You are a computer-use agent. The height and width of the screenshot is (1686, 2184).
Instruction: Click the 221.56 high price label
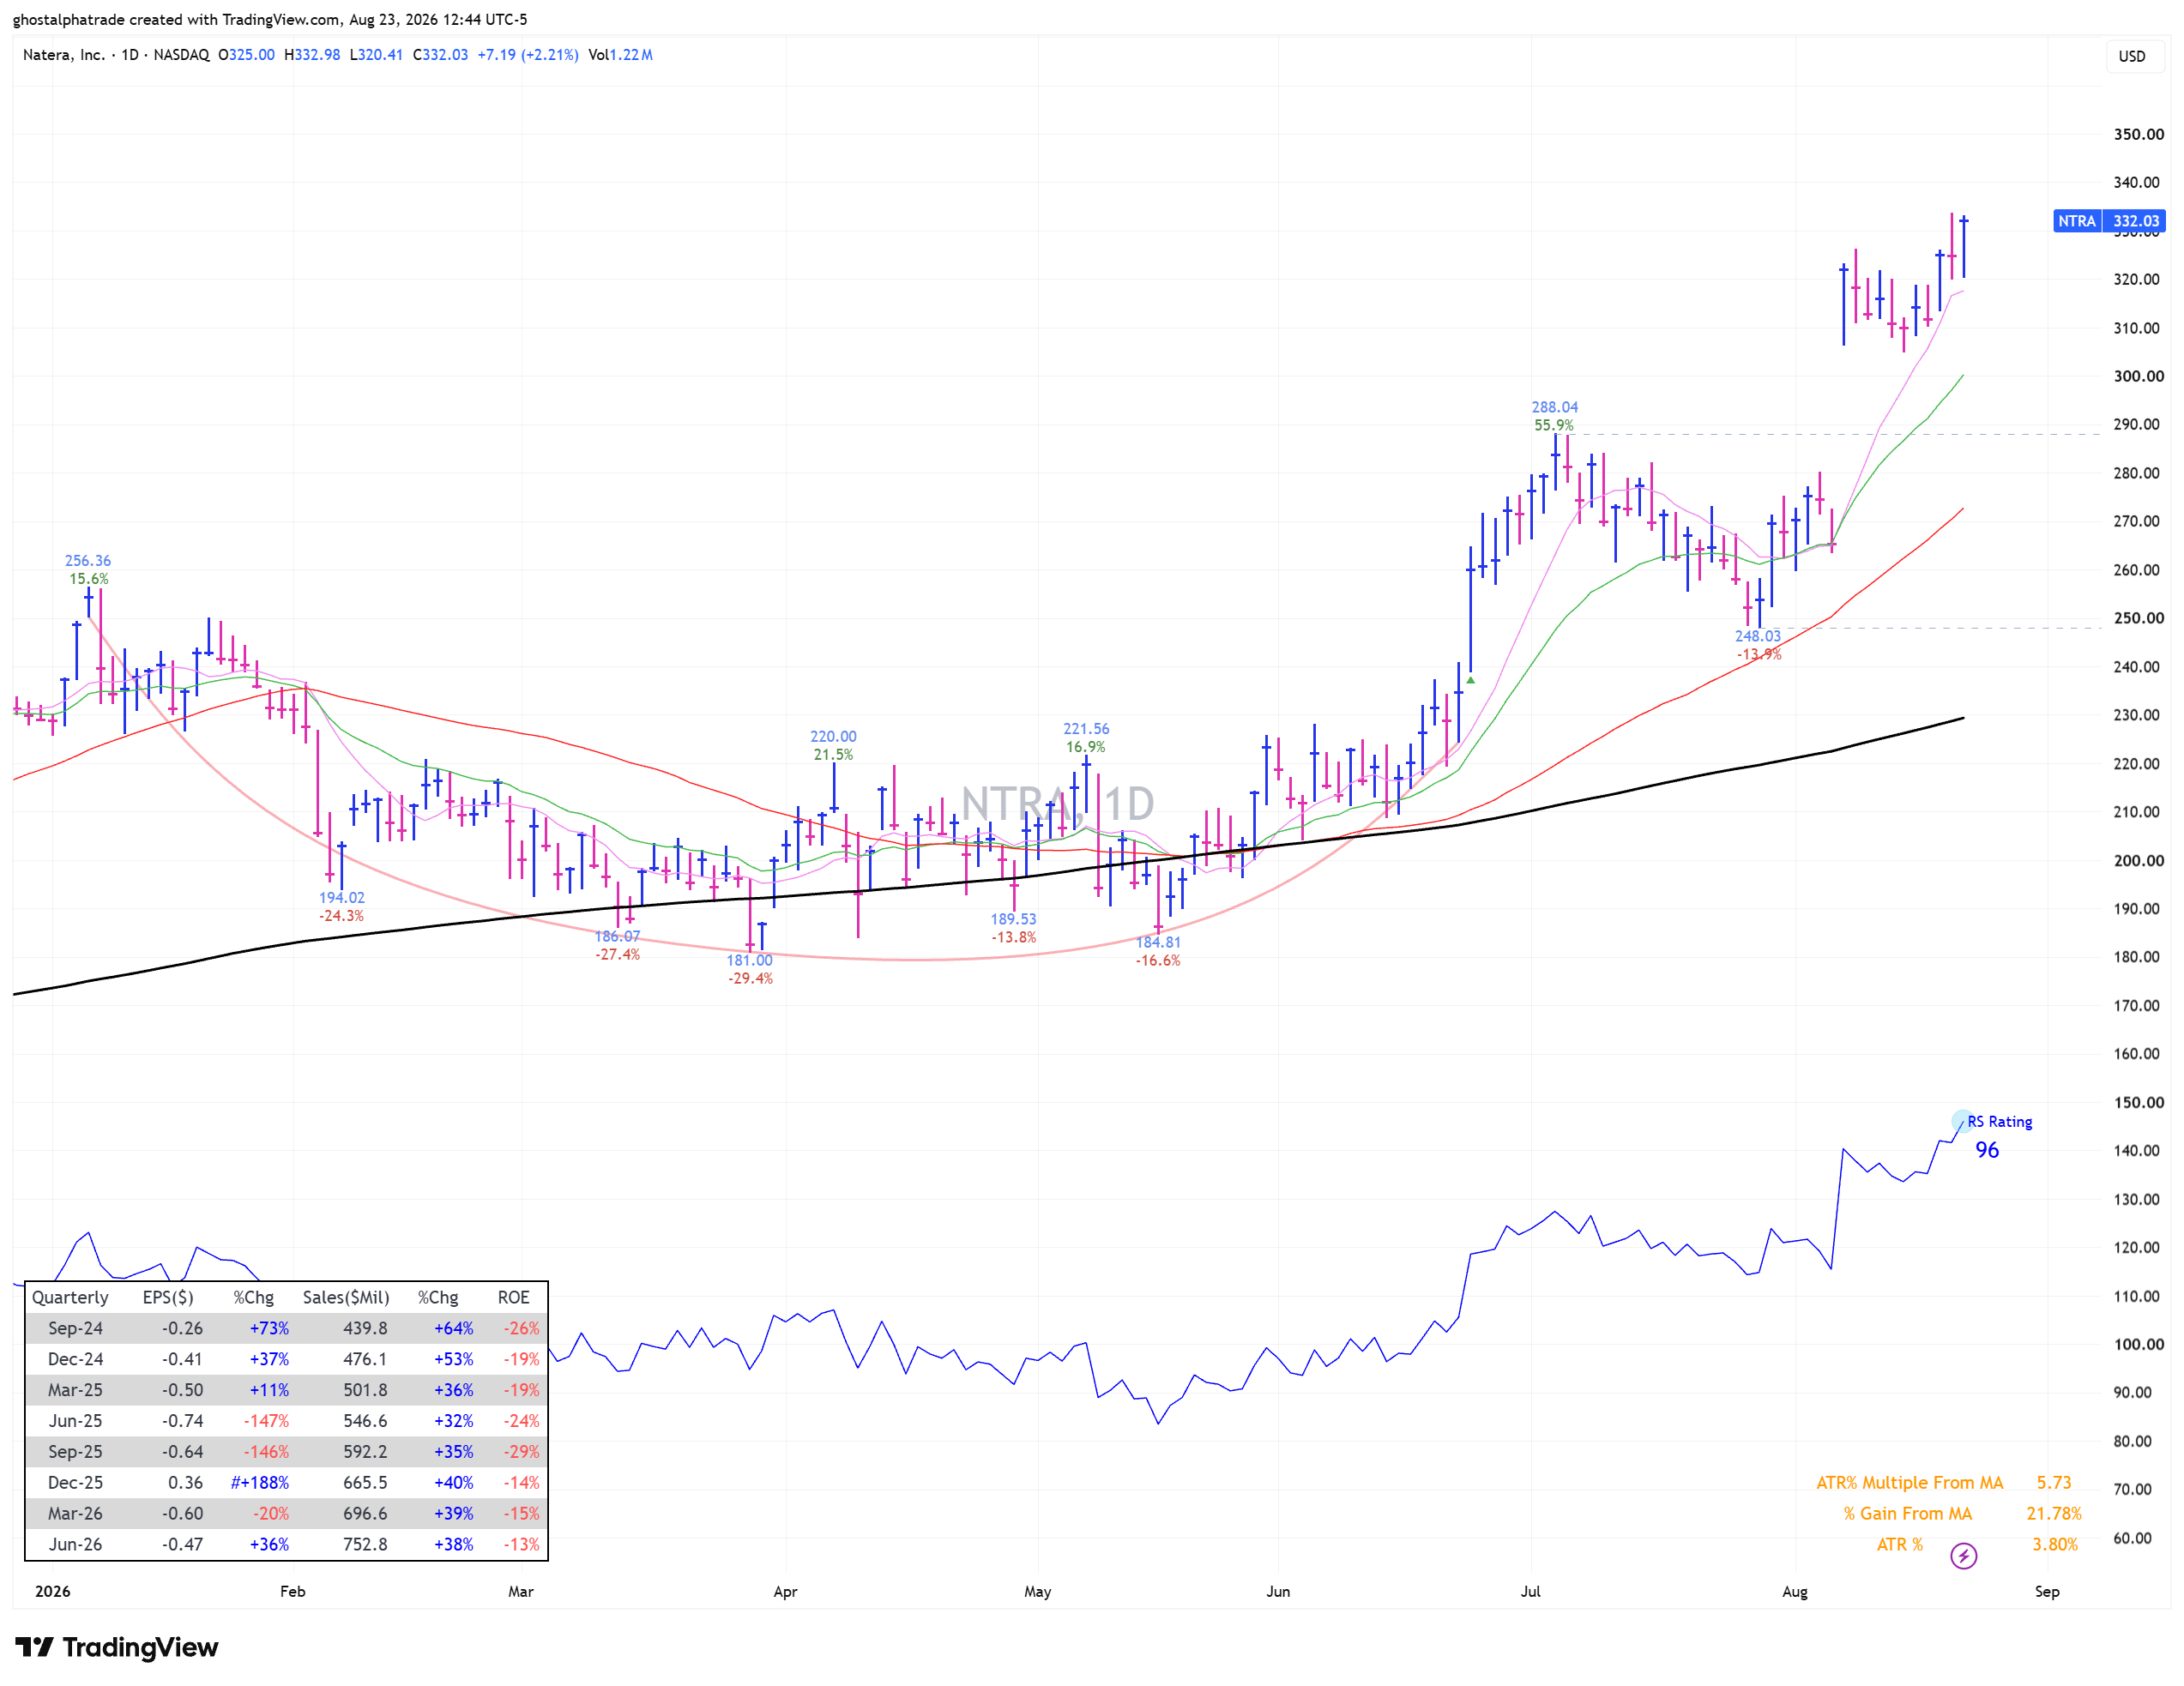pos(1086,729)
